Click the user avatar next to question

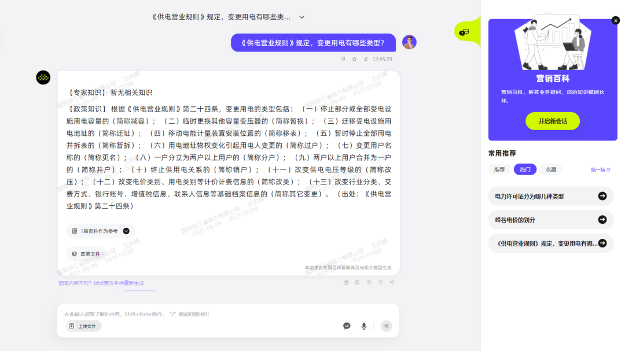coord(409,42)
